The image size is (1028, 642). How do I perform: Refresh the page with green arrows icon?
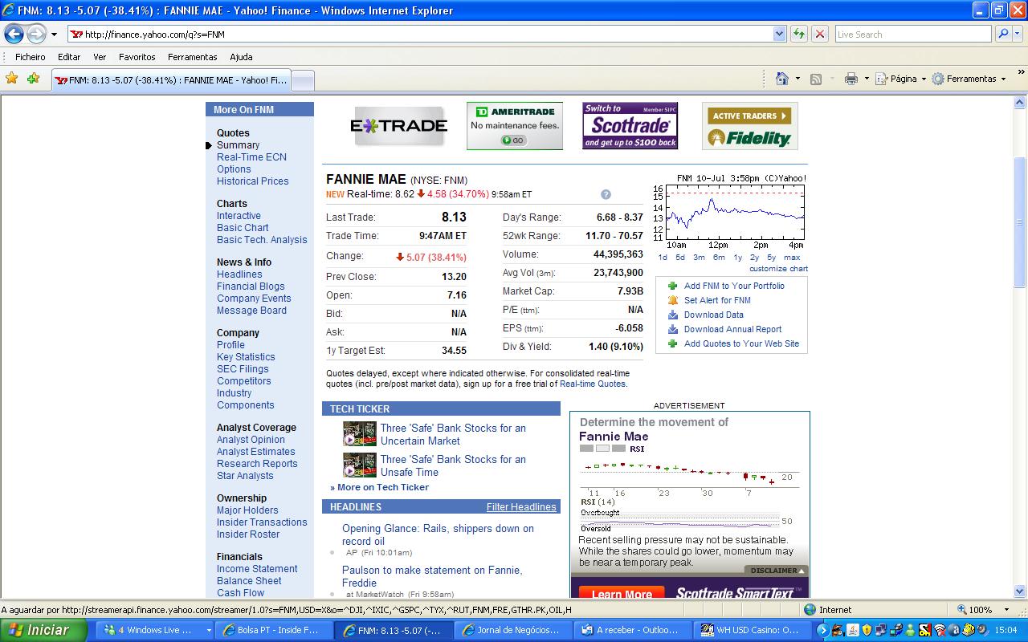(x=799, y=34)
